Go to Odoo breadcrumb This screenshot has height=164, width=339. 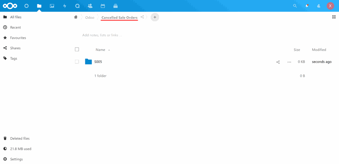pos(90,18)
